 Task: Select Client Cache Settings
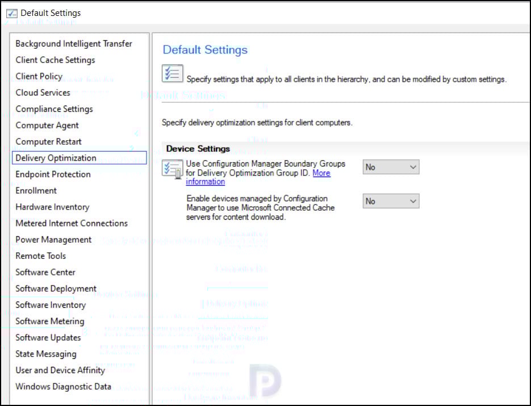click(x=55, y=60)
